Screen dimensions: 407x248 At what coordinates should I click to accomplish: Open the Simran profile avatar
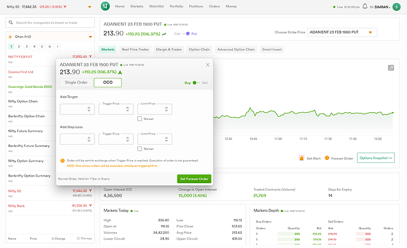[x=396, y=7]
